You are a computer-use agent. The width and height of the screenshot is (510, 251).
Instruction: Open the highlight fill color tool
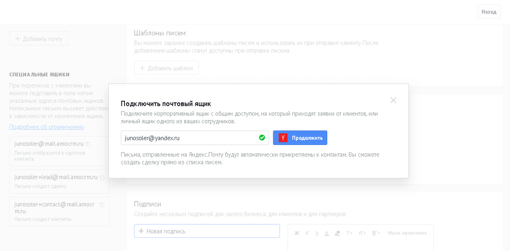337,233
